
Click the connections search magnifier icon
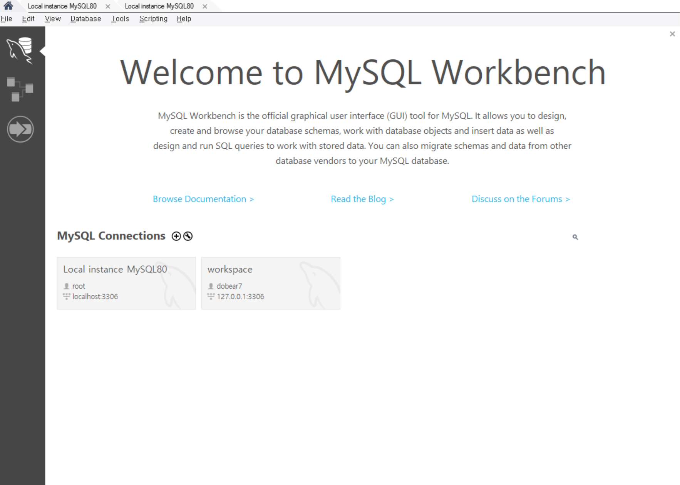575,237
